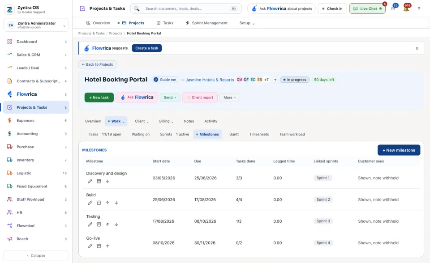Edit the Go-live milestone
This screenshot has height=263, width=430.
tap(90, 246)
